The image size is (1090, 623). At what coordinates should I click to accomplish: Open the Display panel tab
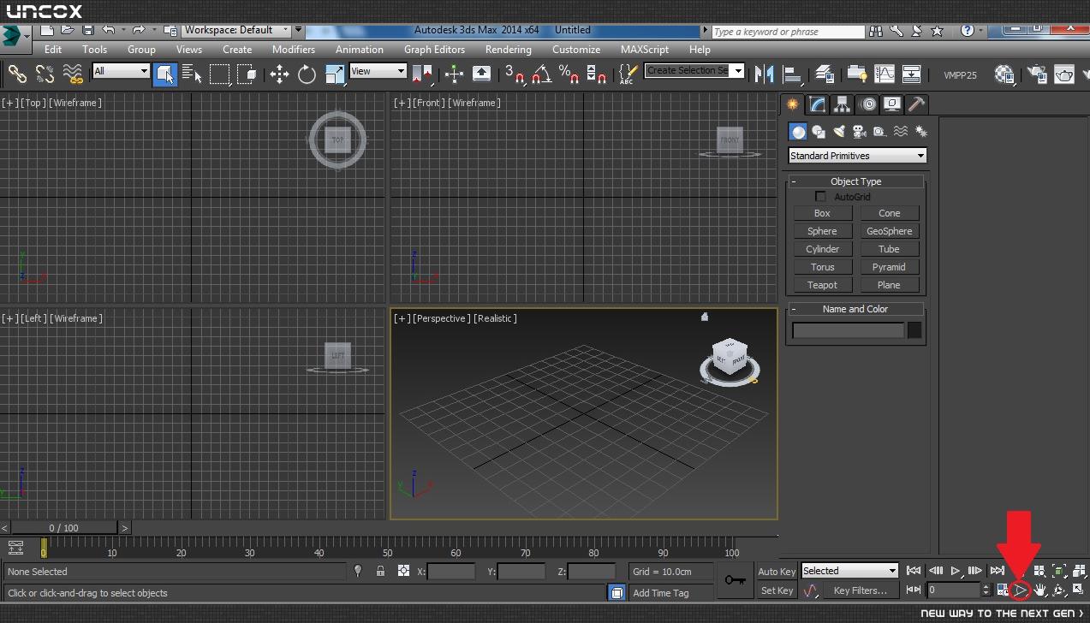(x=892, y=104)
